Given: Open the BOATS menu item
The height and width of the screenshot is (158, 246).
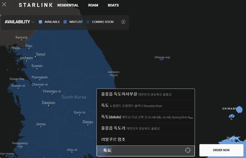Looking at the screenshot, I should pos(113,5).
